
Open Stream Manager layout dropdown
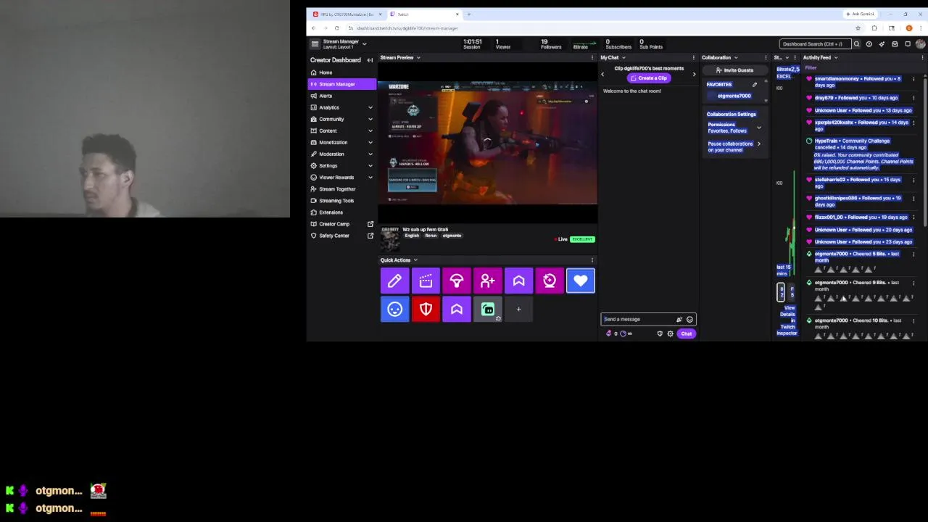[x=364, y=44]
